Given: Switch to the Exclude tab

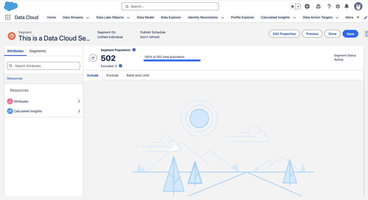Looking at the screenshot, I should point(112,75).
